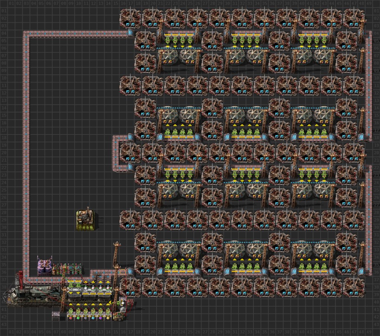Screen dimensions: 380x336
Task: Click row label "43" on the left ruler
Action: (x=4, y=324)
